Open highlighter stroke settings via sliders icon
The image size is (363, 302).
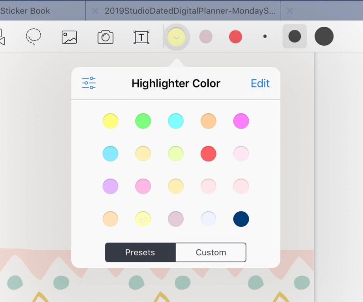coord(88,83)
